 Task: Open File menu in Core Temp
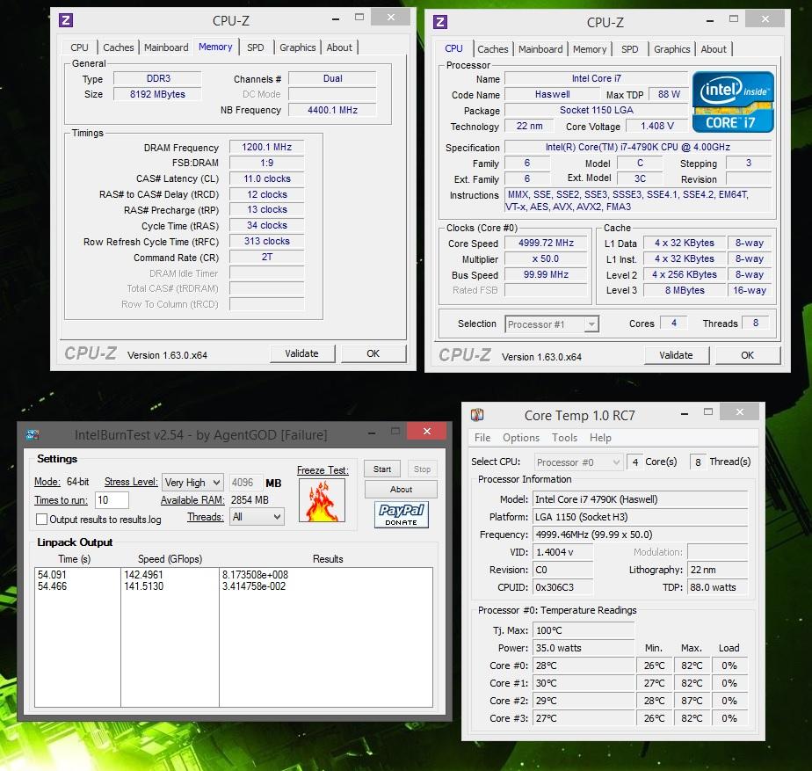tap(482, 438)
